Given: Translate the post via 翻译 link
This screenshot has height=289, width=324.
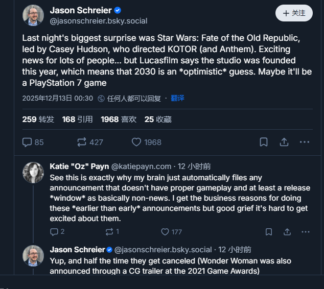Looking at the screenshot, I should coord(177,98).
